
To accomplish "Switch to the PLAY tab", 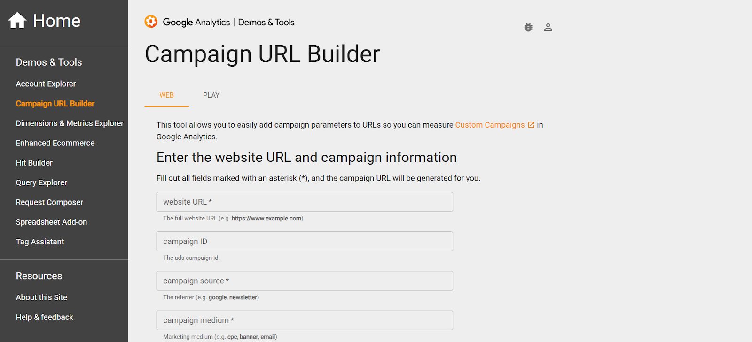I will tap(211, 95).
